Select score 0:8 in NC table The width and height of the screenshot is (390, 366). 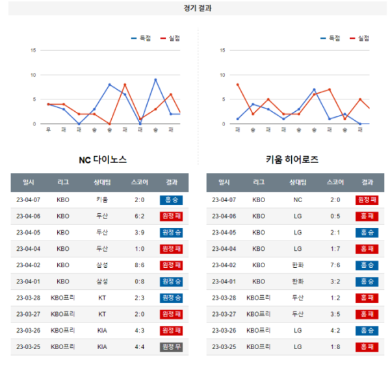coord(140,281)
